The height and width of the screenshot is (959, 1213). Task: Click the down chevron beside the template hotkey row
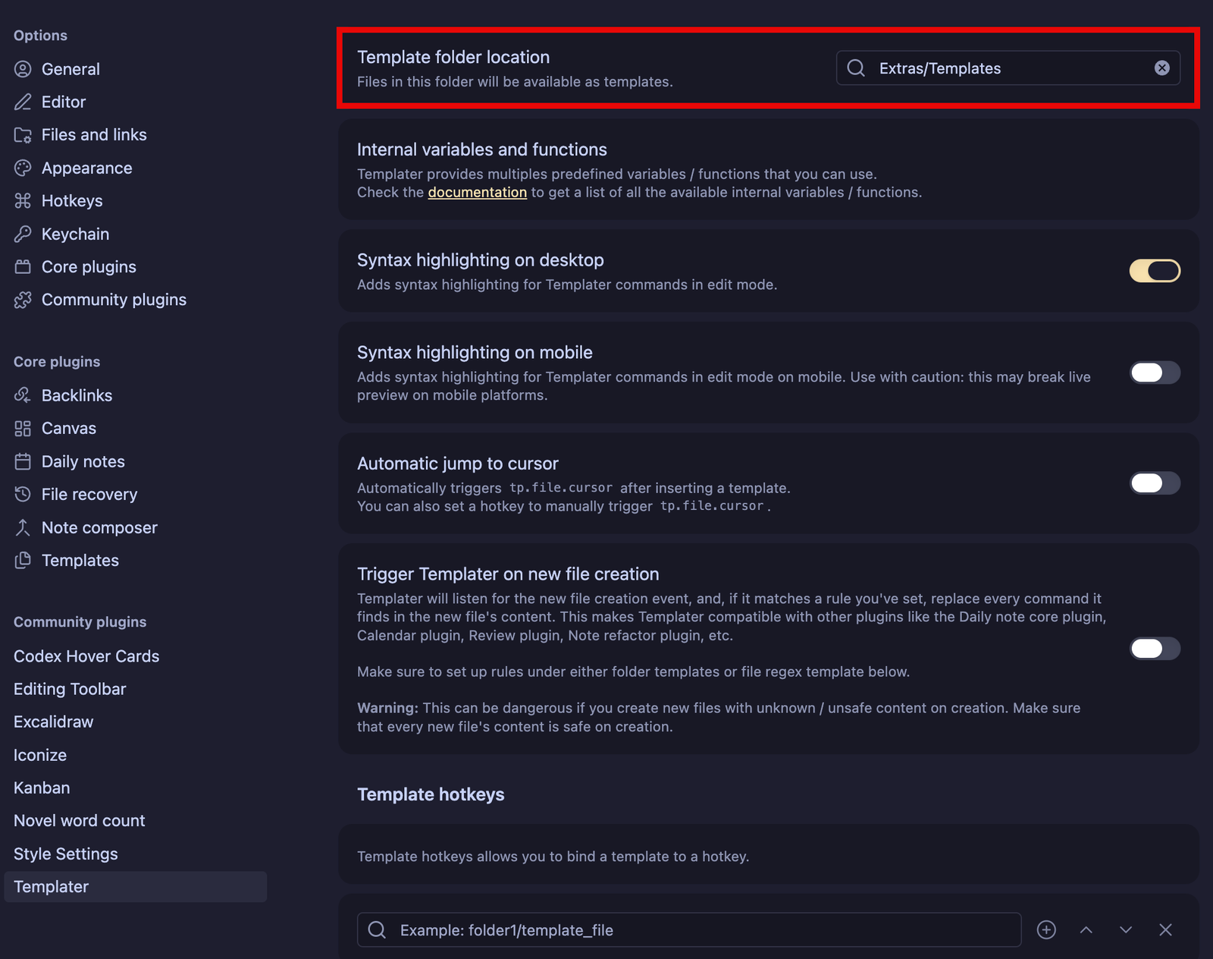[1126, 929]
